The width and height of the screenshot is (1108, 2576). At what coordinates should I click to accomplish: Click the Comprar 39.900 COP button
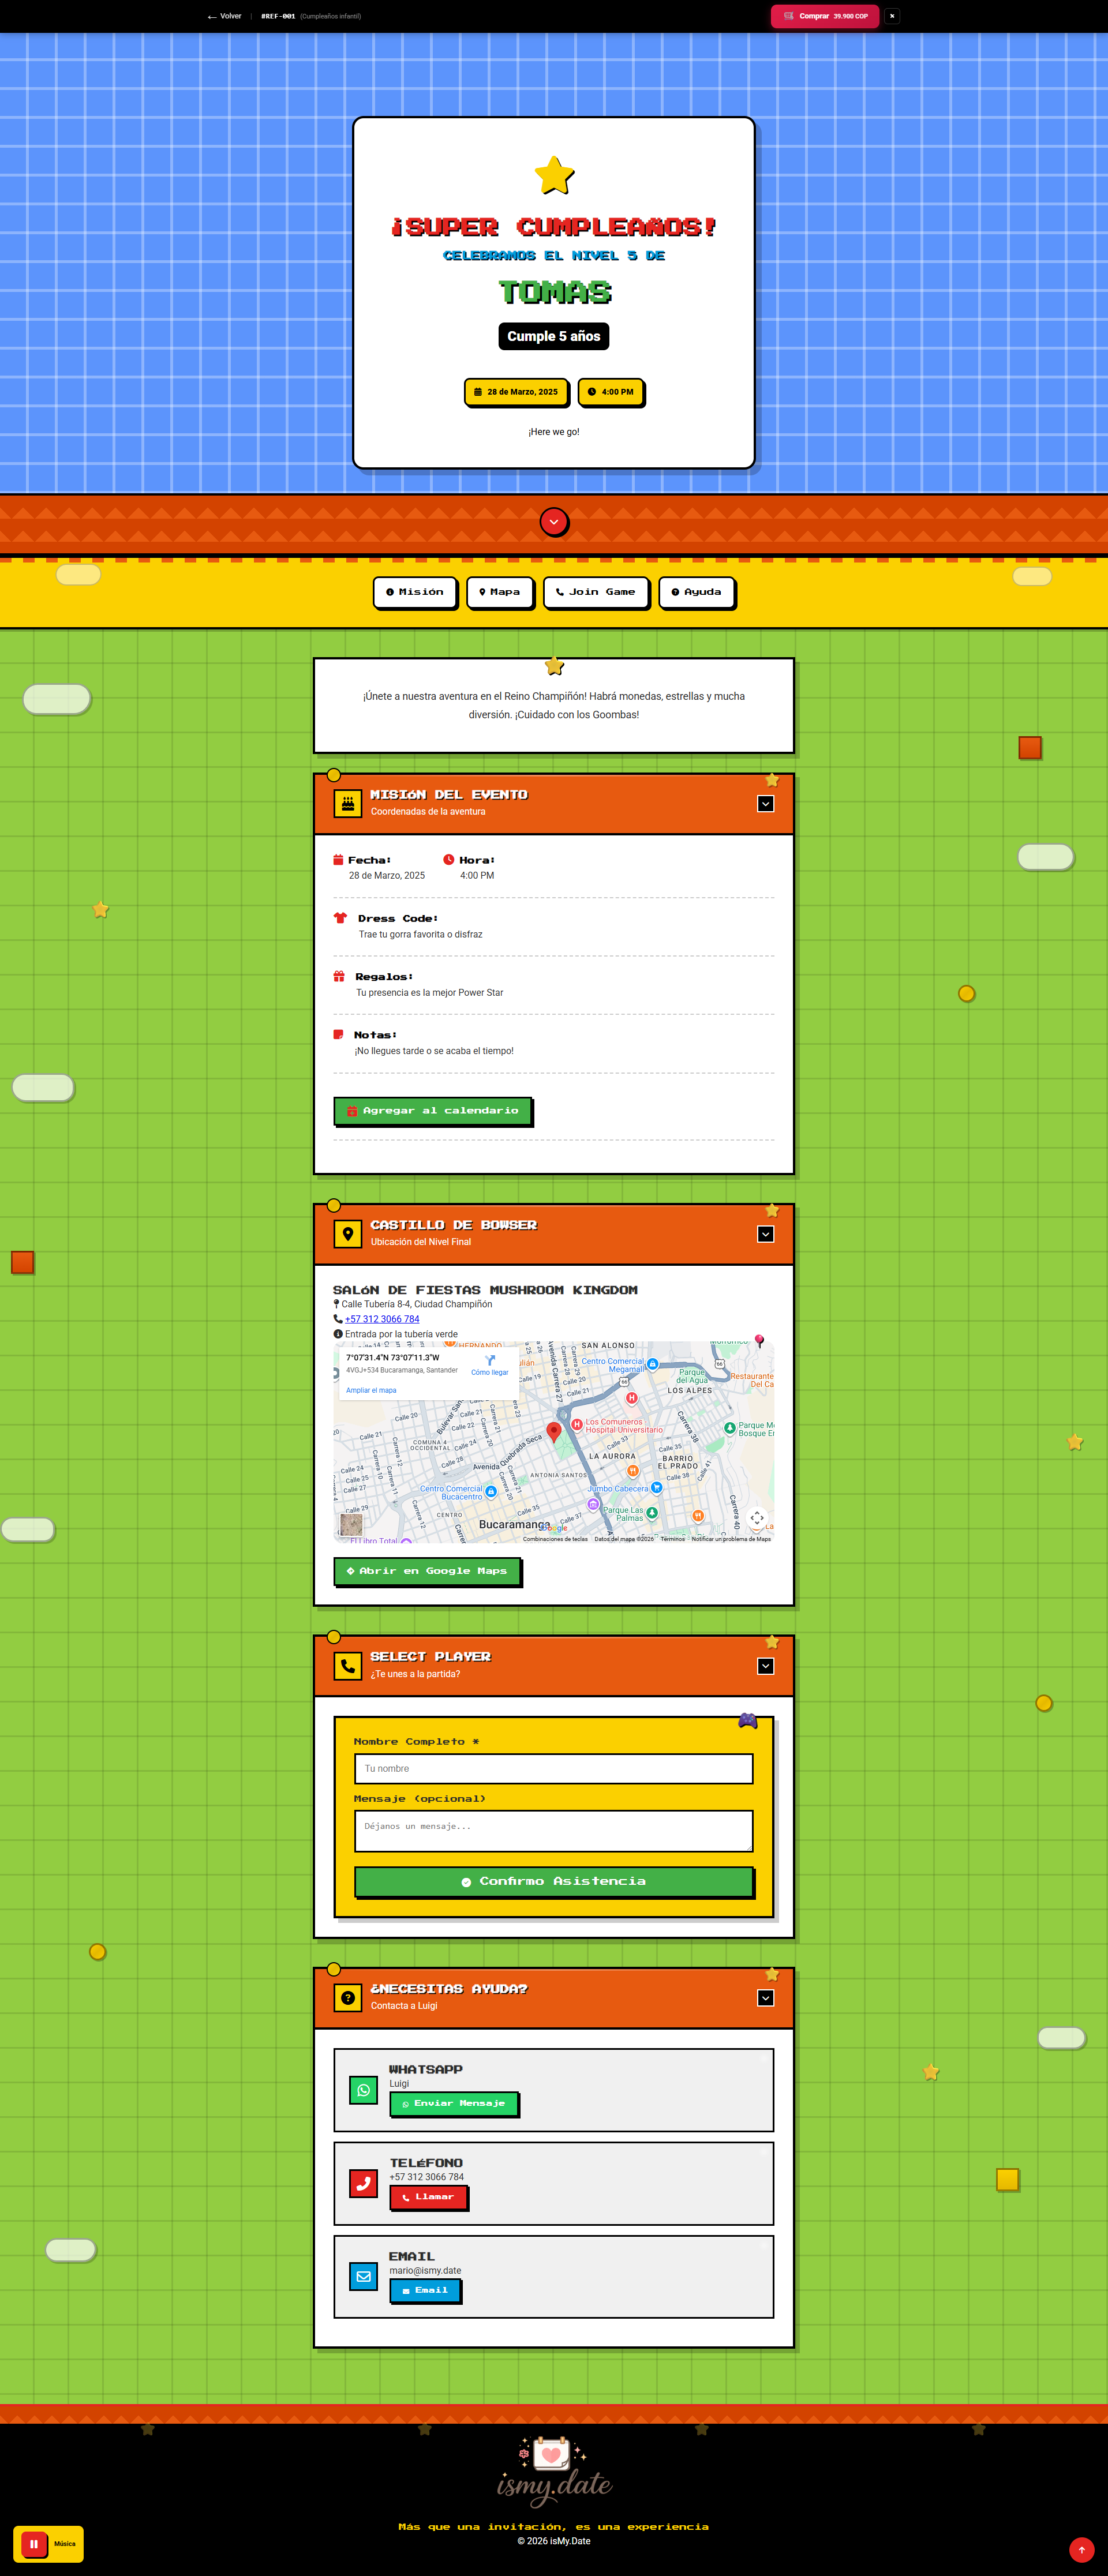pyautogui.click(x=825, y=16)
